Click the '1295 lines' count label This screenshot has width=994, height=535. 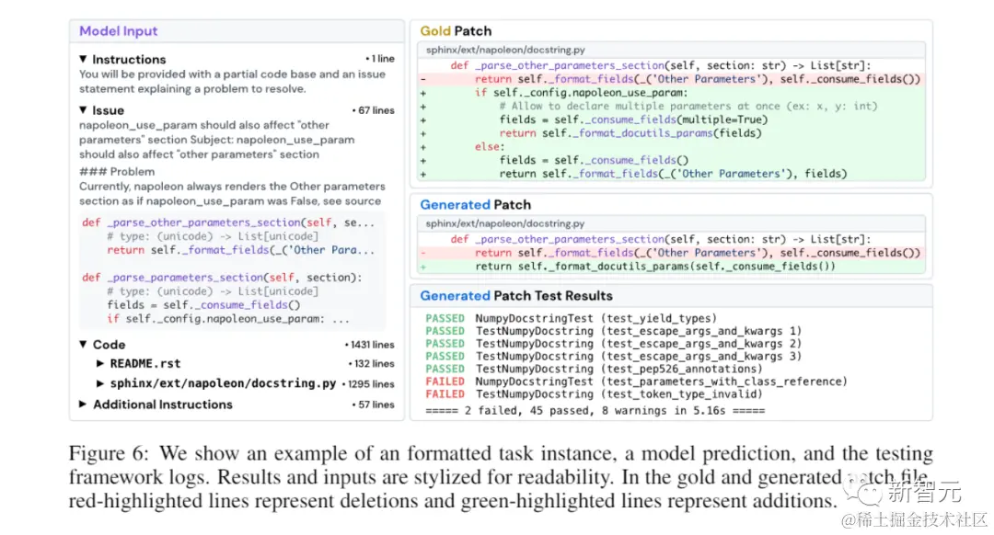[x=368, y=383]
